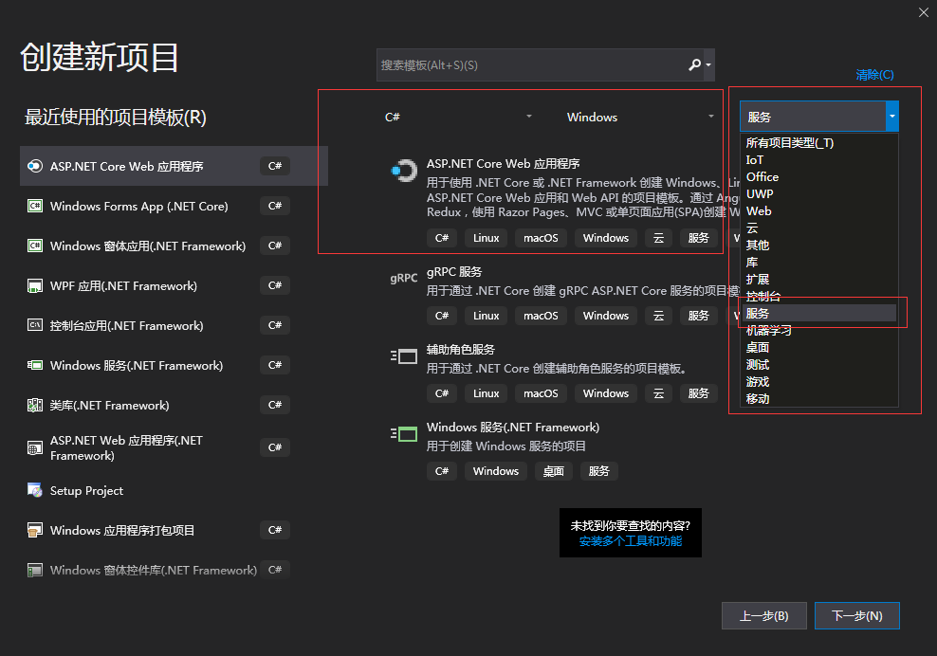Screen dimensions: 937x656
Task: Select 云 project type
Action: coord(818,228)
